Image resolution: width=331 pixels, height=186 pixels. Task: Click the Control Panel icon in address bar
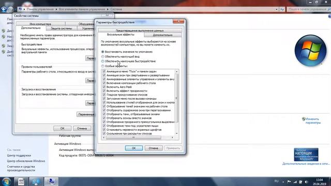20,9
